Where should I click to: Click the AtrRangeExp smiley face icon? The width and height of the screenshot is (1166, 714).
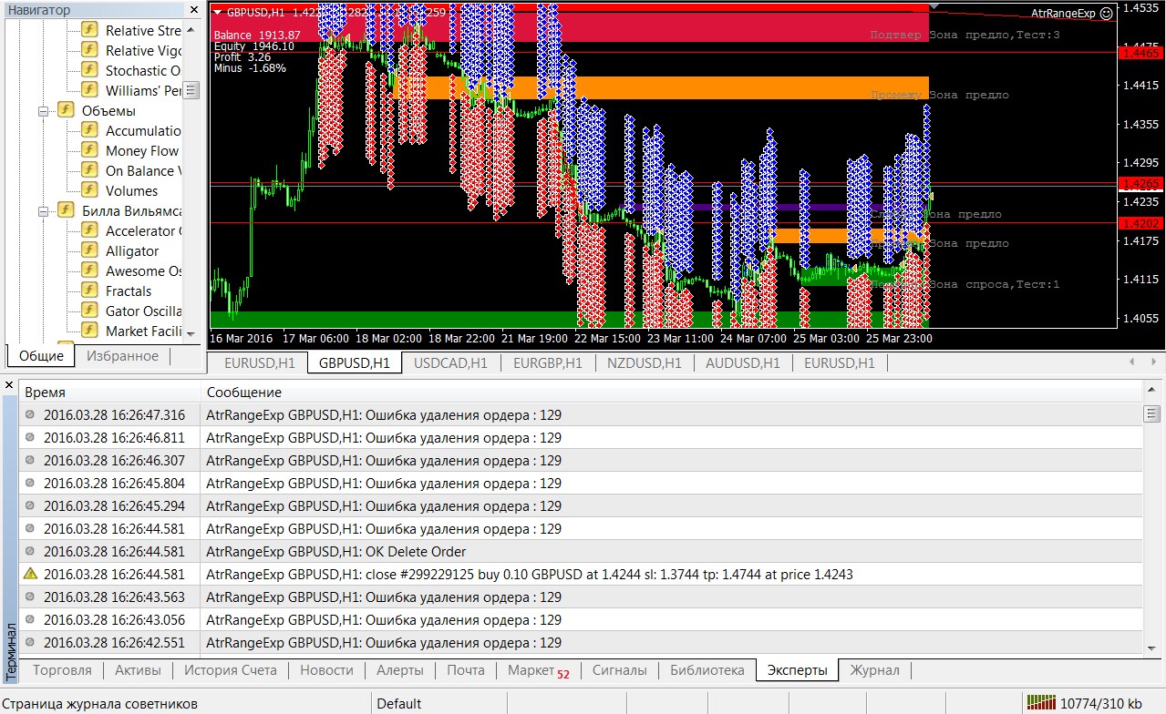point(1106,14)
